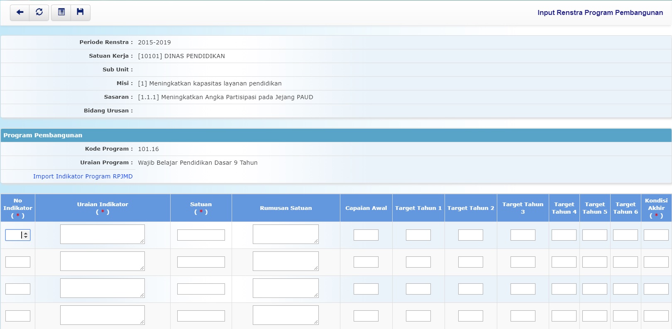Viewport: 672px width, 329px height.
Task: Click Target Tahun 2 field in first row
Action: click(471, 235)
